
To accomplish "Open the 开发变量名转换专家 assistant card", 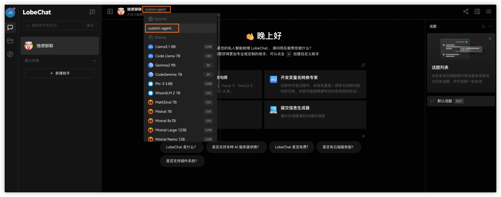I will click(x=315, y=84).
